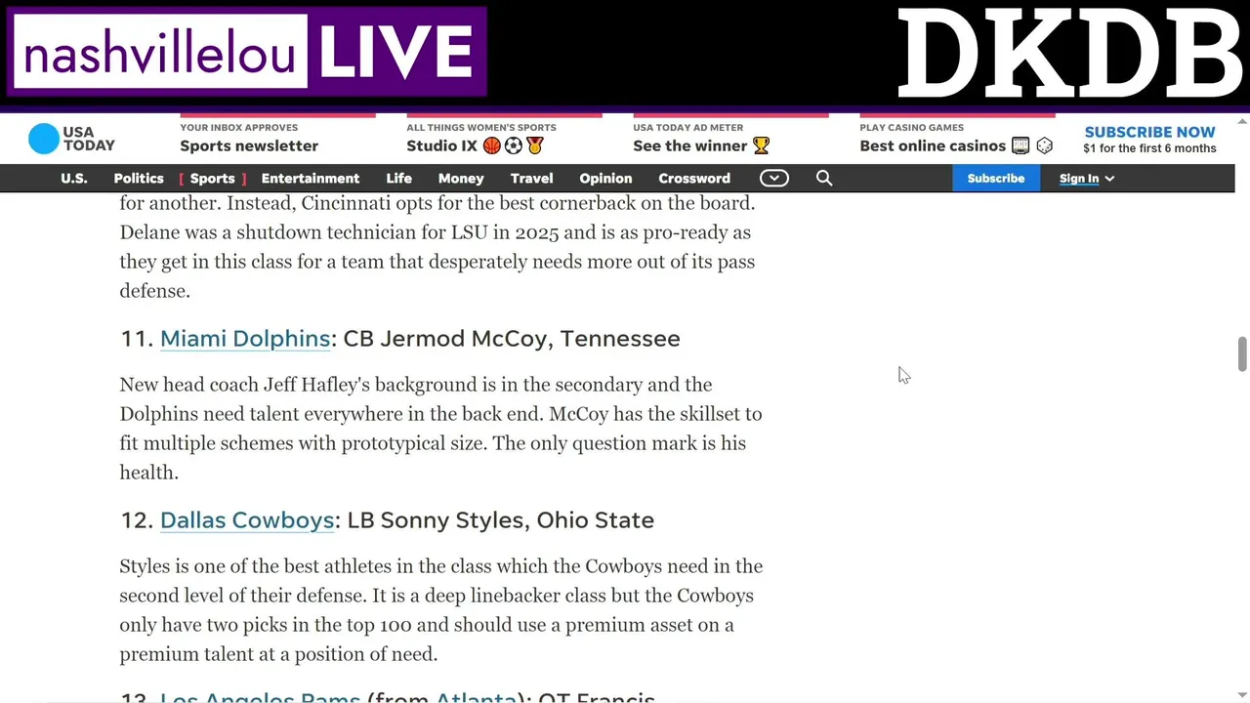Click the 'USA TODAY AD METER' label
Image resolution: width=1250 pixels, height=703 pixels.
(x=687, y=127)
